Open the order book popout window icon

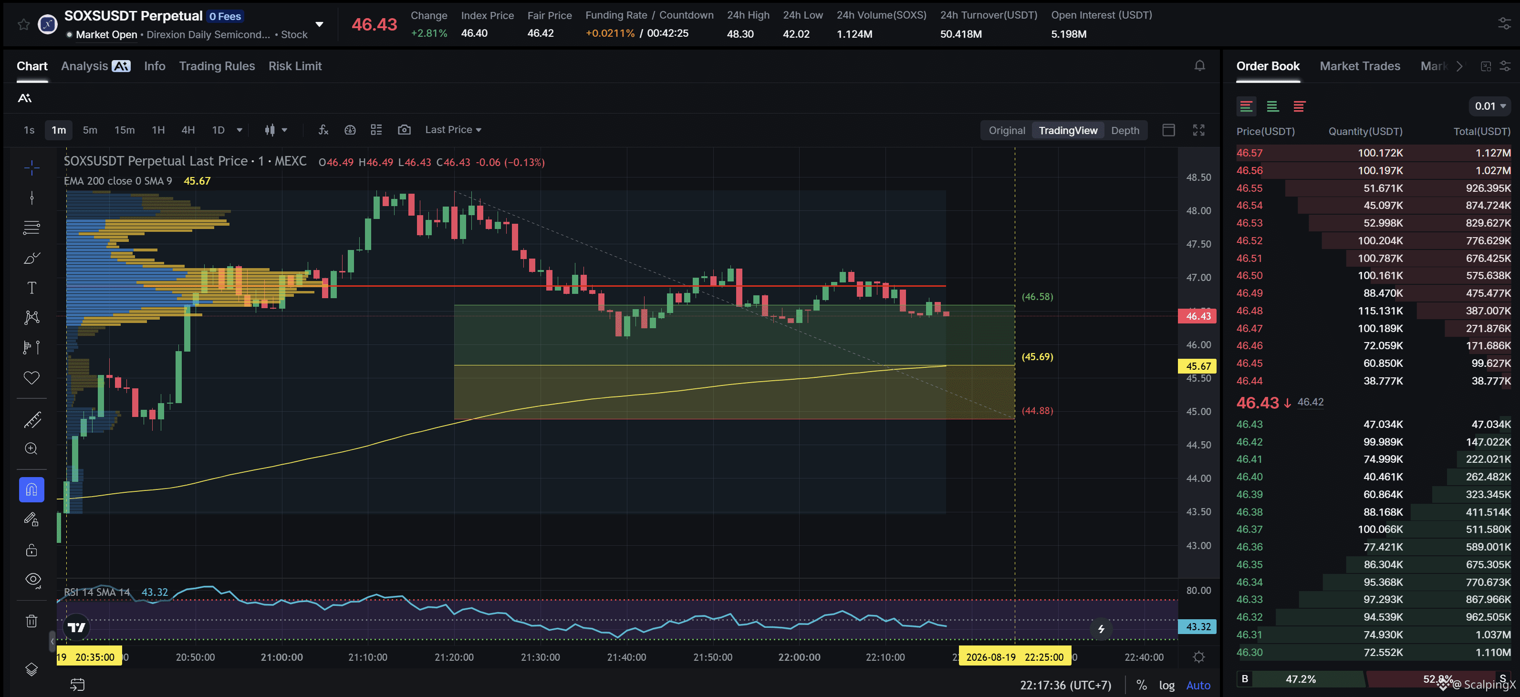click(x=1487, y=66)
